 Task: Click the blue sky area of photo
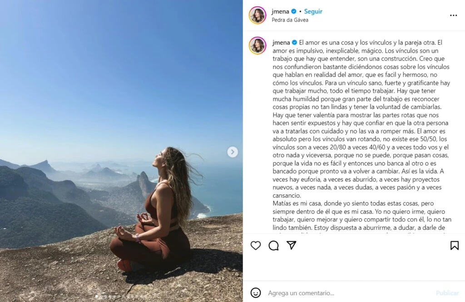point(119,74)
